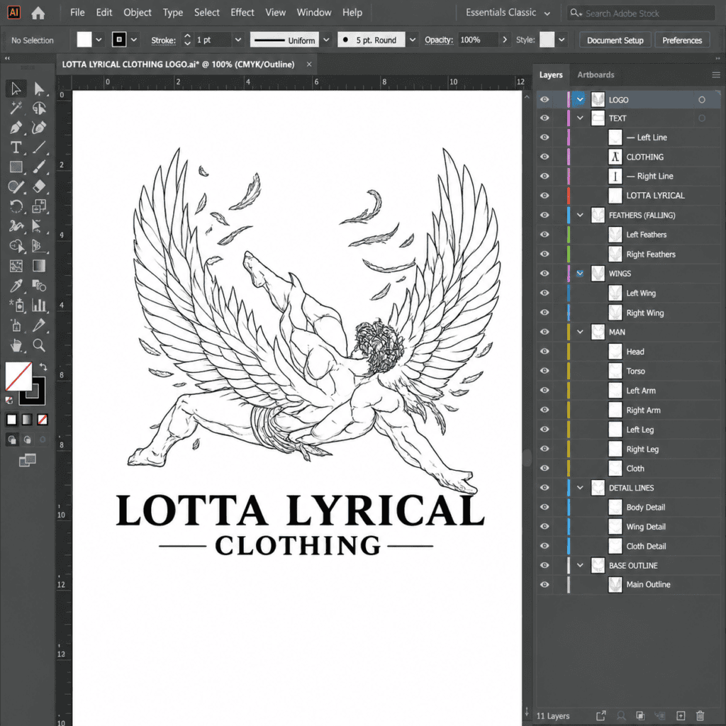Collapse FEATHERS (FALLING) layer group
726x726 pixels.
click(x=580, y=215)
